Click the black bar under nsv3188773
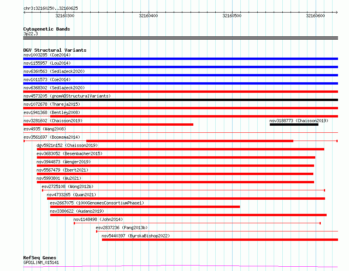This screenshot has height=271, width=349. tap(294, 125)
